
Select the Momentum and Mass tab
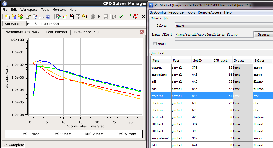(22, 32)
